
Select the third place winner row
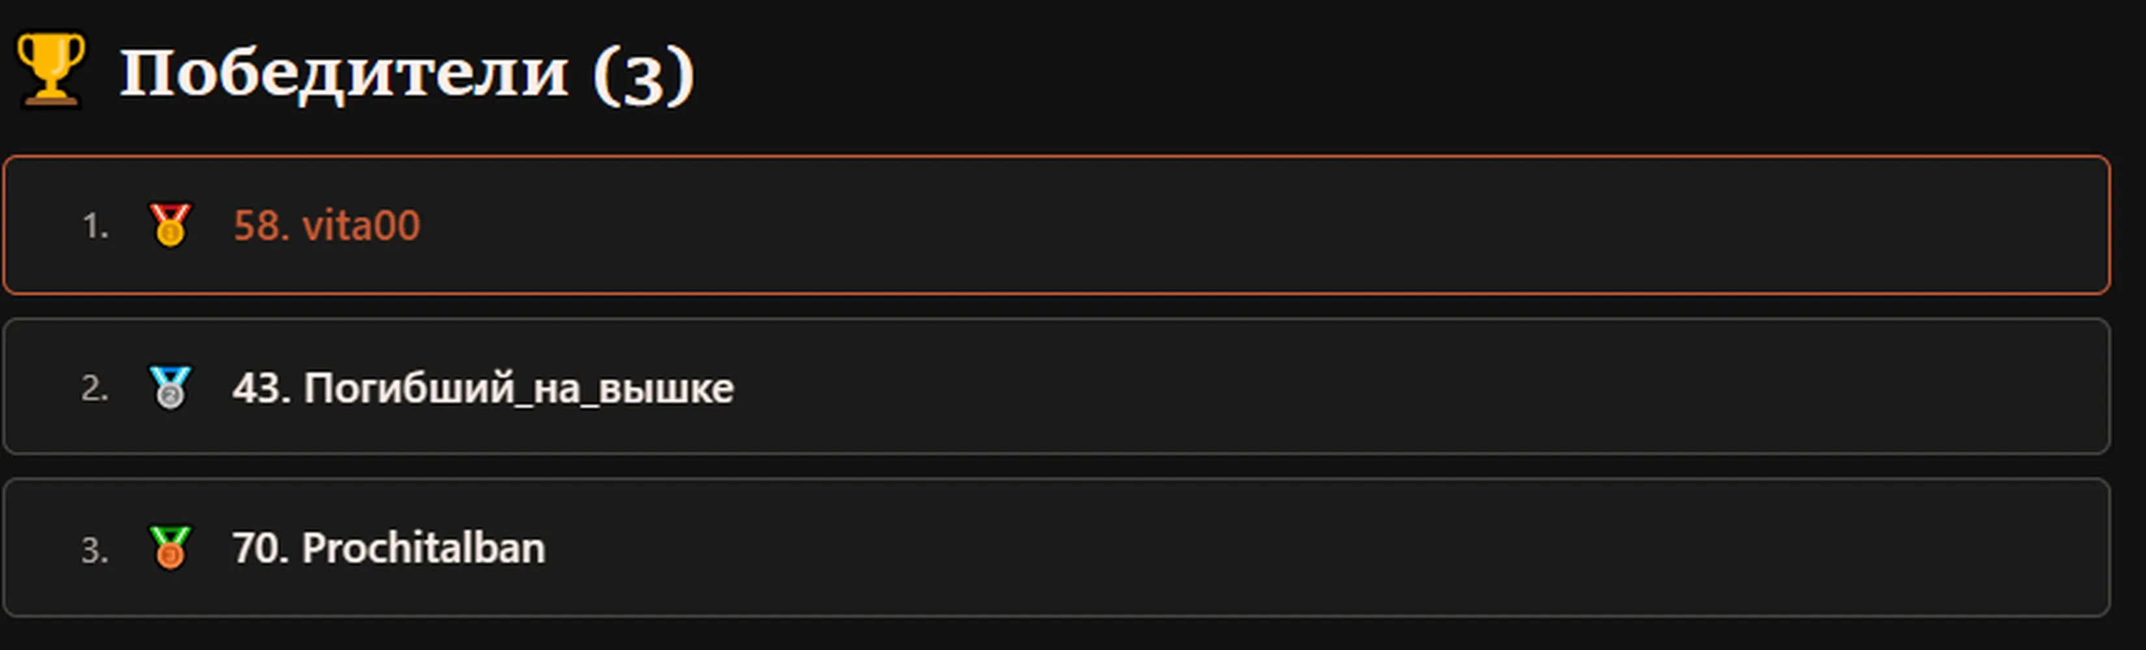pyautogui.click(x=1056, y=548)
